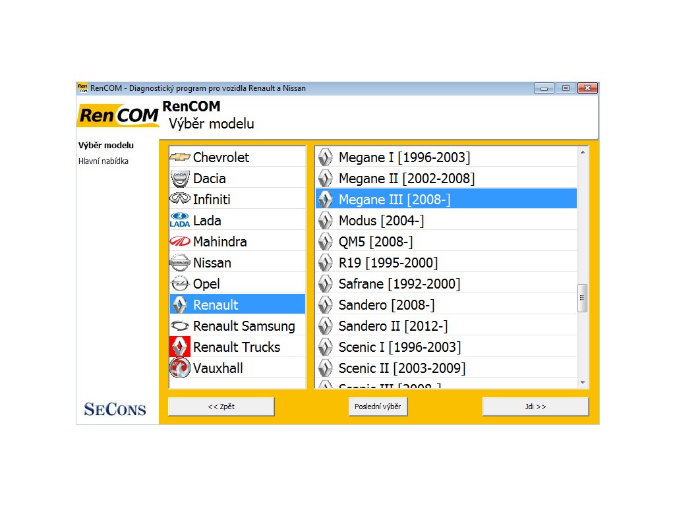
Task: Click the icon beside Megane I [1996-2003]
Action: point(325,157)
